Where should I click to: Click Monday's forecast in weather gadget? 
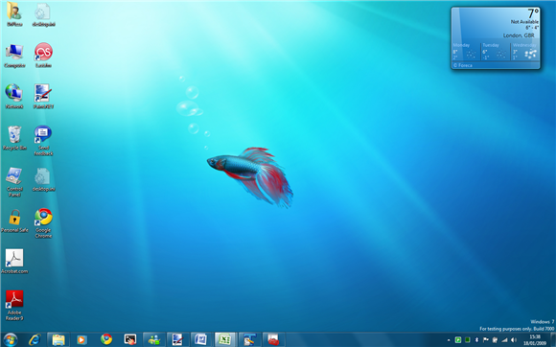[x=465, y=52]
